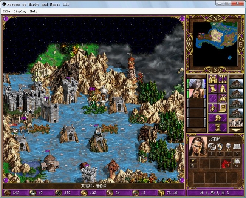Click the world minimap

coord(215,44)
